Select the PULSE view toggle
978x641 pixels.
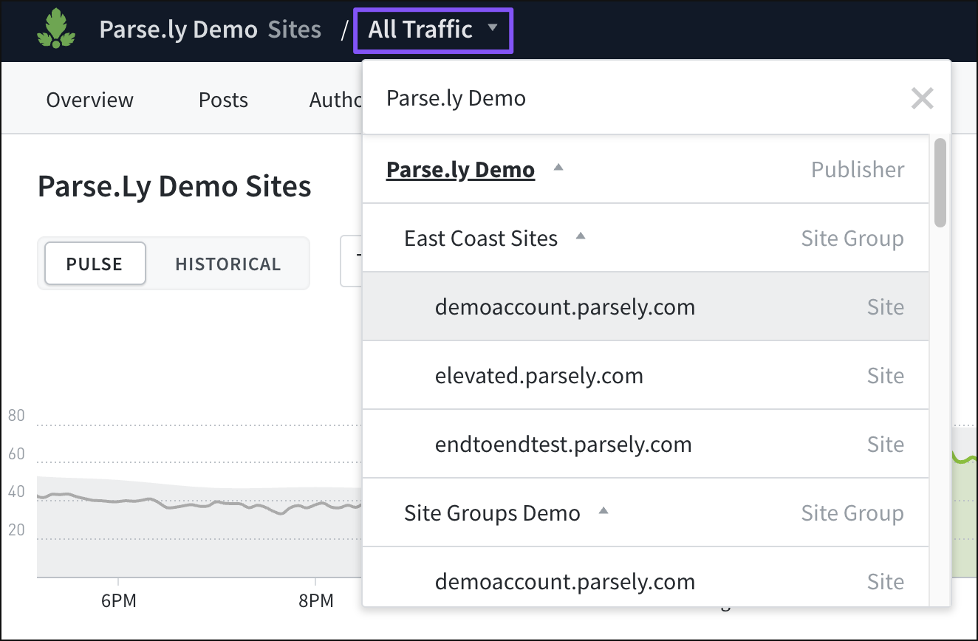[x=95, y=264]
